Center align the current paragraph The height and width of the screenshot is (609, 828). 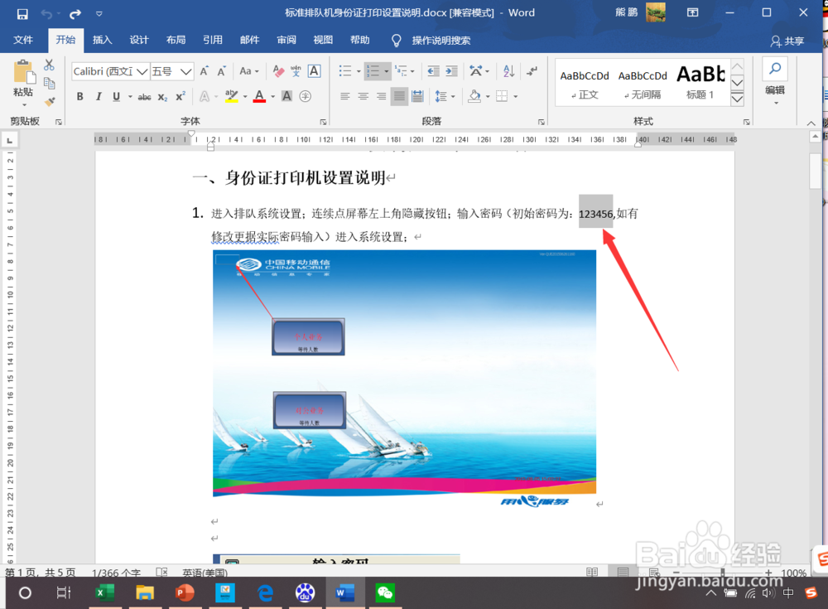[363, 96]
